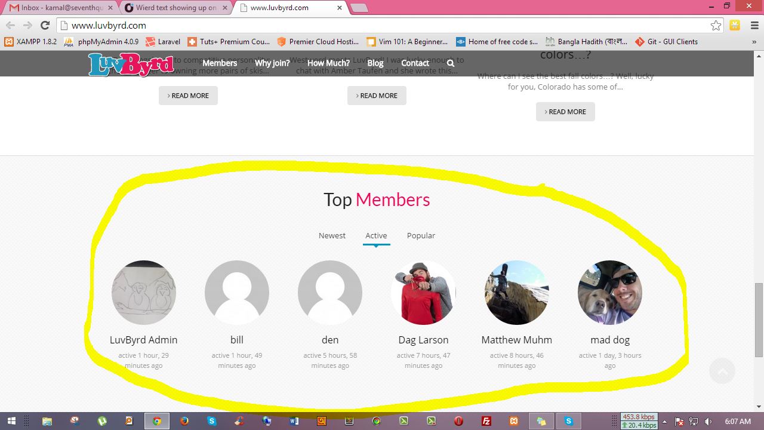
Task: Reload the page with the refresh icon
Action: [x=45, y=25]
